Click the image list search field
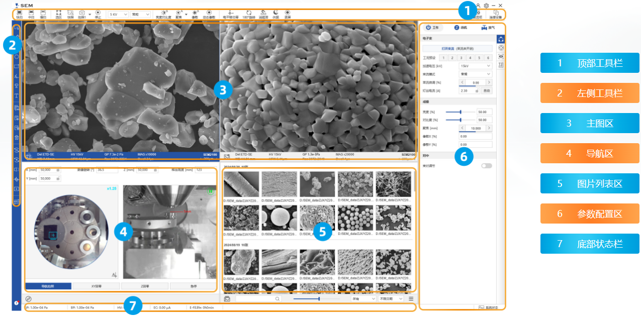Viewport: 641px width, 318px height. pyautogui.click(x=258, y=298)
